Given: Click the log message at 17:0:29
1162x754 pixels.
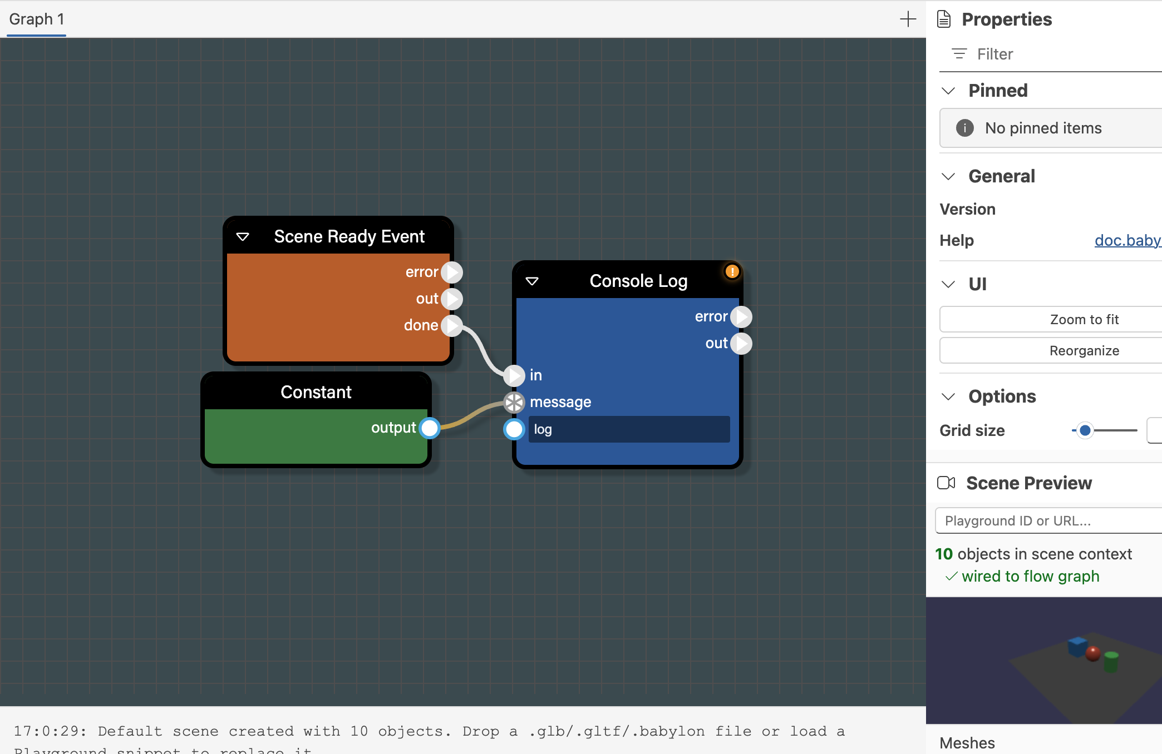Looking at the screenshot, I should (429, 739).
